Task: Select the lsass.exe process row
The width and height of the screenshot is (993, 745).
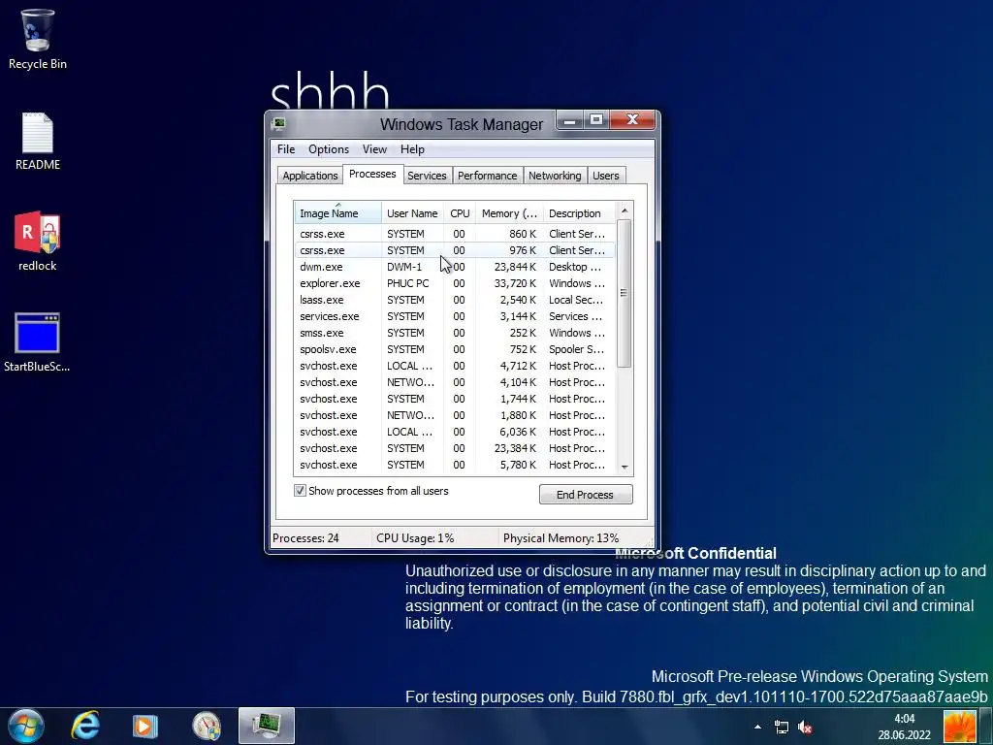Action: (x=455, y=300)
